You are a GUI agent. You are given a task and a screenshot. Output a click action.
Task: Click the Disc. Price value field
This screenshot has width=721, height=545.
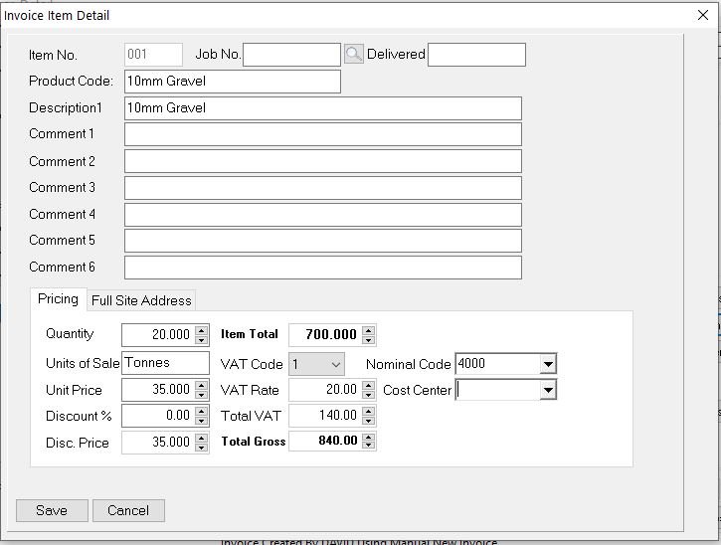coord(159,442)
